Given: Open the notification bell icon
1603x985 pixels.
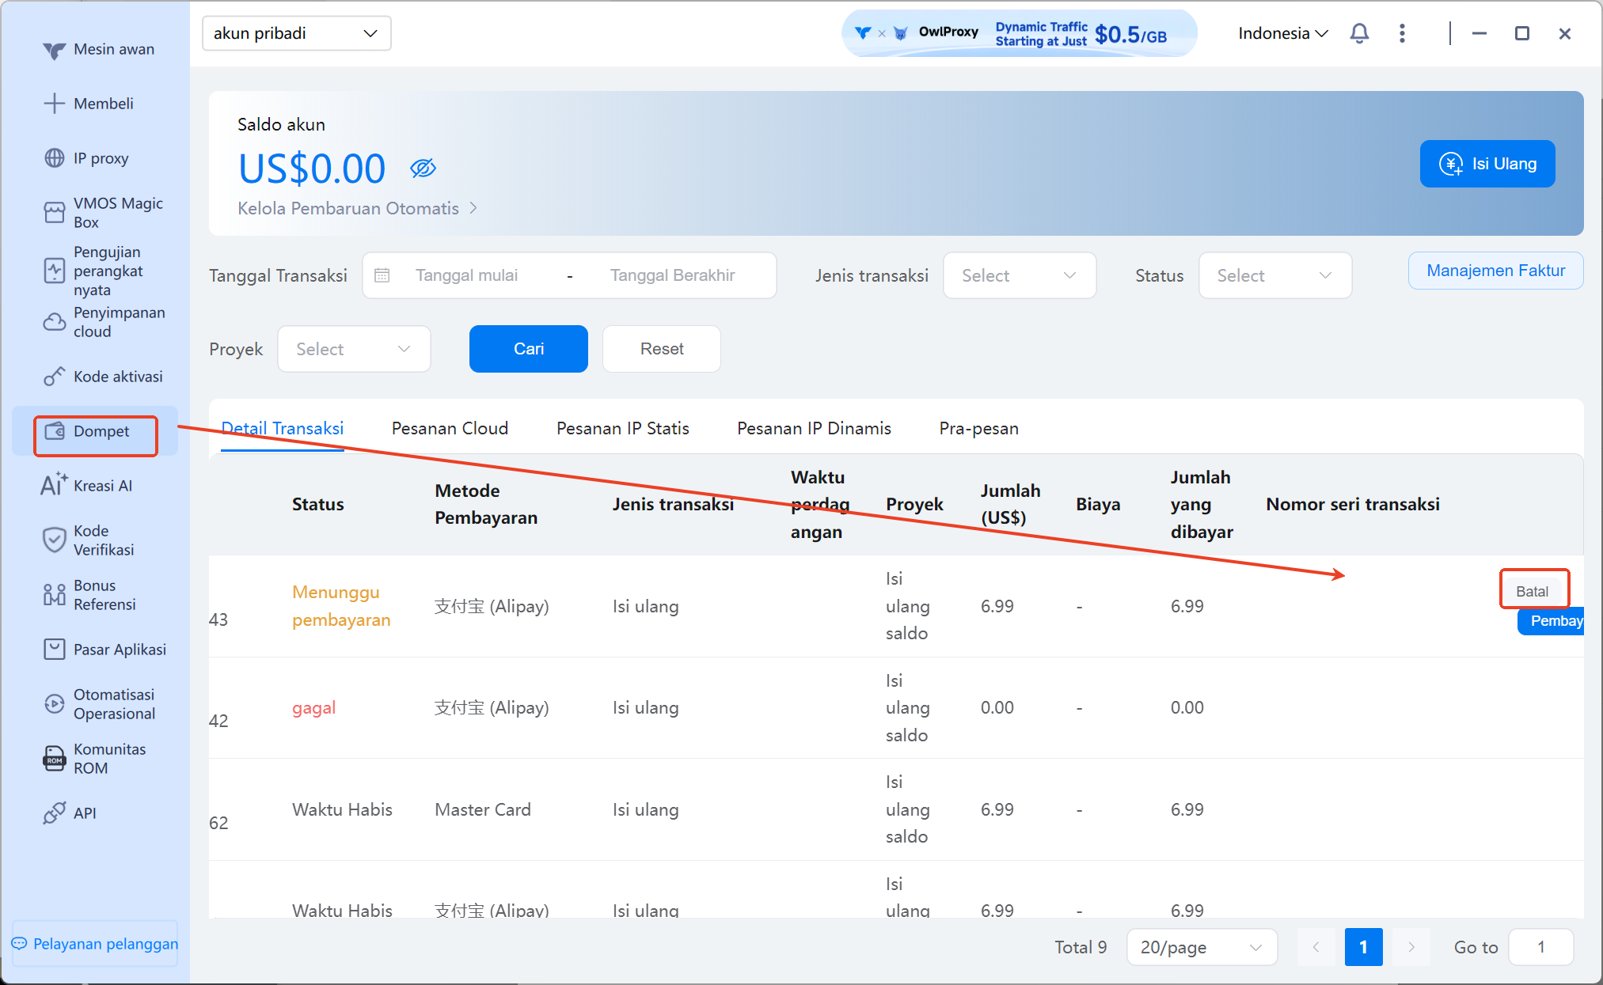Looking at the screenshot, I should (x=1359, y=33).
